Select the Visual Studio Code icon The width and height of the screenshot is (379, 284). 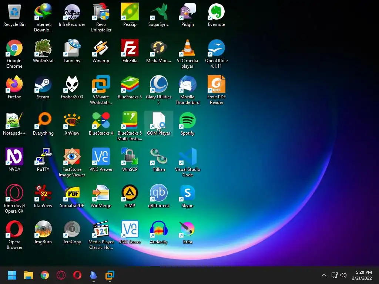point(188,156)
